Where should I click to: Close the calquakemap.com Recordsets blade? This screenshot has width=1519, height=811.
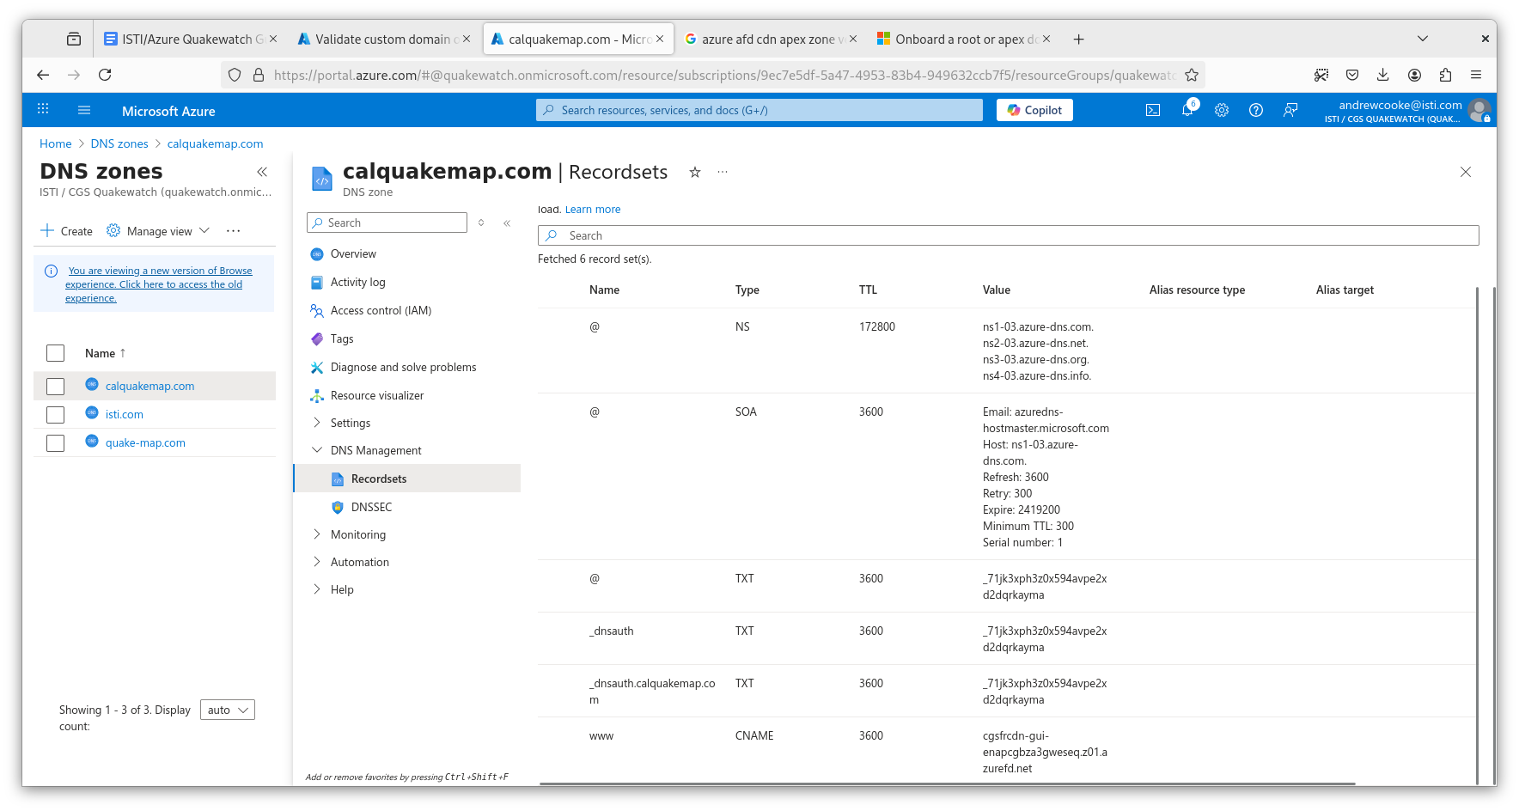[1466, 172]
